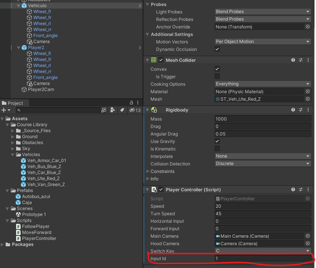Open Rigidbody presets icon

301,110
